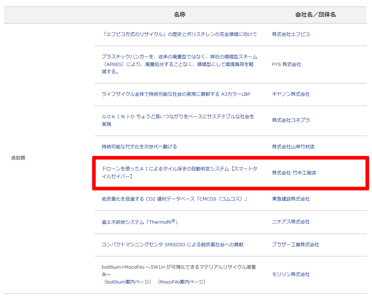Click the 名称 column header
The height and width of the screenshot is (301, 372).
pyautogui.click(x=179, y=15)
